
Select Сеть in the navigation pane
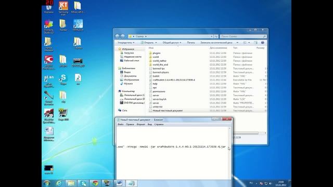point(124,111)
